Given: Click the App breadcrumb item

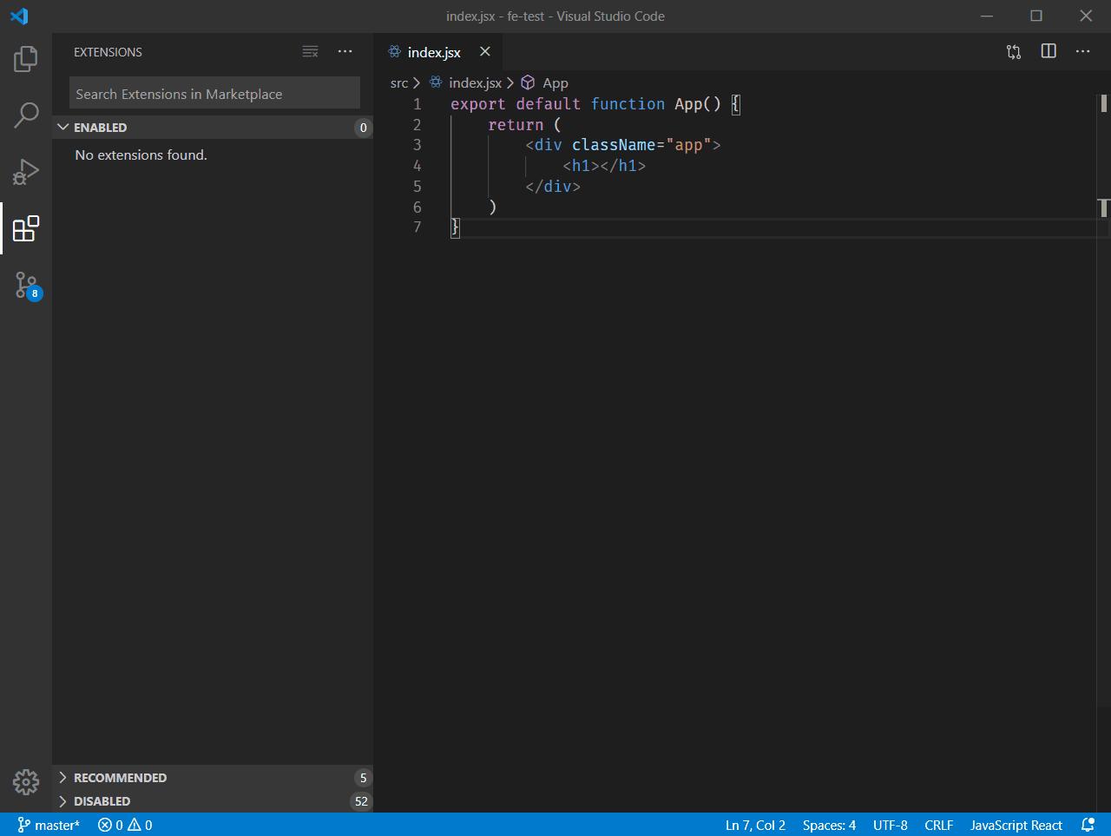Looking at the screenshot, I should 555,82.
